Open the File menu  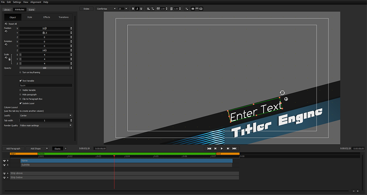3,2
